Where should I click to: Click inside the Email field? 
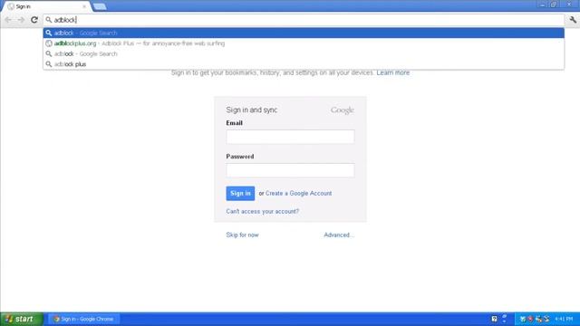pos(290,137)
